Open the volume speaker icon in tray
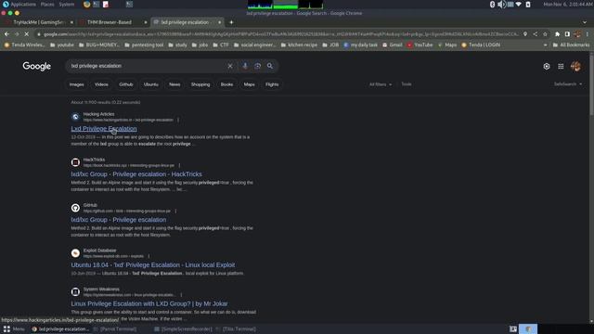The image size is (594, 334). pyautogui.click(x=501, y=5)
